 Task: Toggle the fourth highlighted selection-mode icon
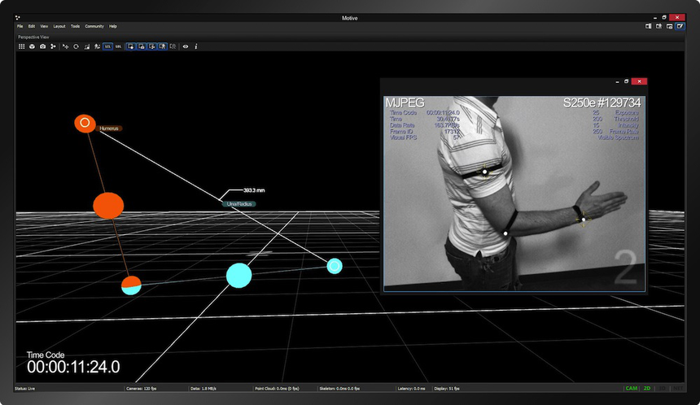click(x=163, y=46)
